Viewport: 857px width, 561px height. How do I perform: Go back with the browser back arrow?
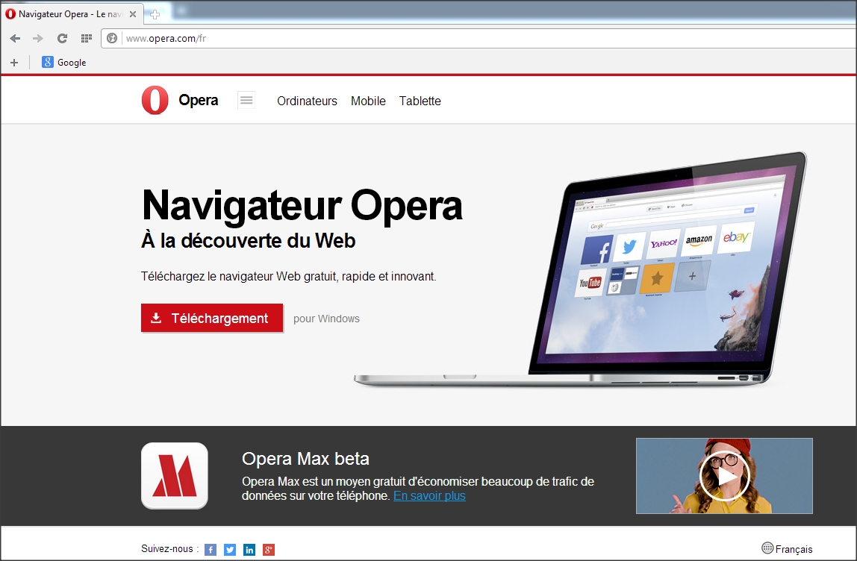15,38
